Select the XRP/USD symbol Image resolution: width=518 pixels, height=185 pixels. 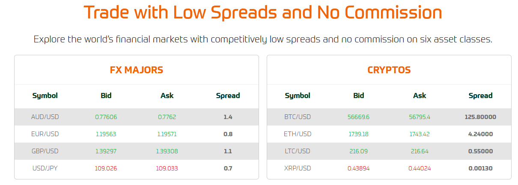pyautogui.click(x=298, y=168)
